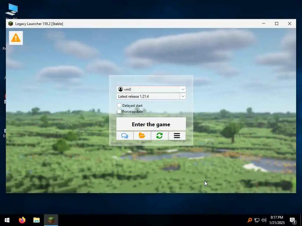
Task: Open the Windows Start menu
Action: pyautogui.click(x=7, y=220)
